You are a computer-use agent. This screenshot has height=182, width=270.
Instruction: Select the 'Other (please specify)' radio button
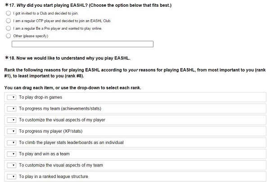[8, 36]
